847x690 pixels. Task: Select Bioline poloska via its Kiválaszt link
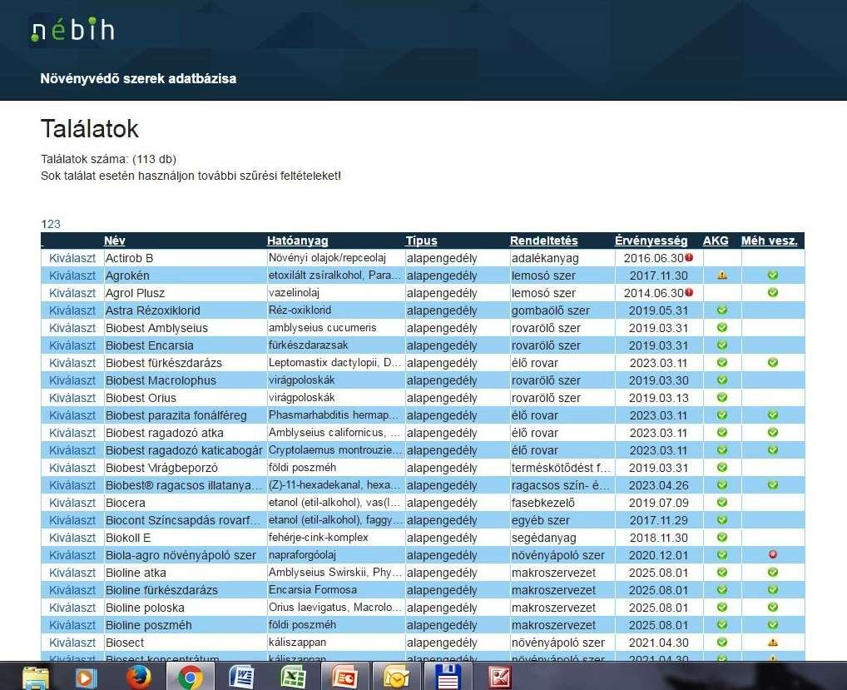click(72, 608)
